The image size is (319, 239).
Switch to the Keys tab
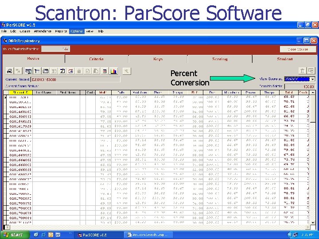[158, 59]
